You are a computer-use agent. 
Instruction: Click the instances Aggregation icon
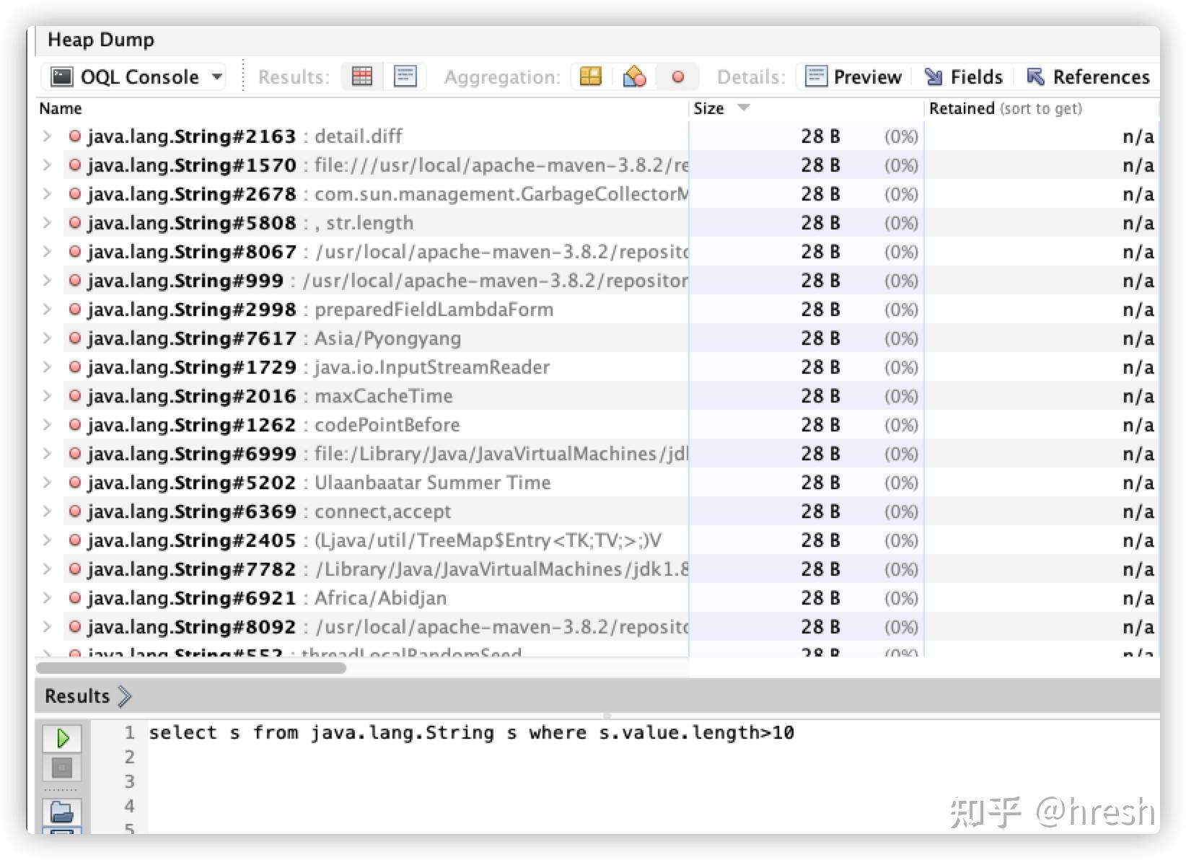tap(677, 76)
